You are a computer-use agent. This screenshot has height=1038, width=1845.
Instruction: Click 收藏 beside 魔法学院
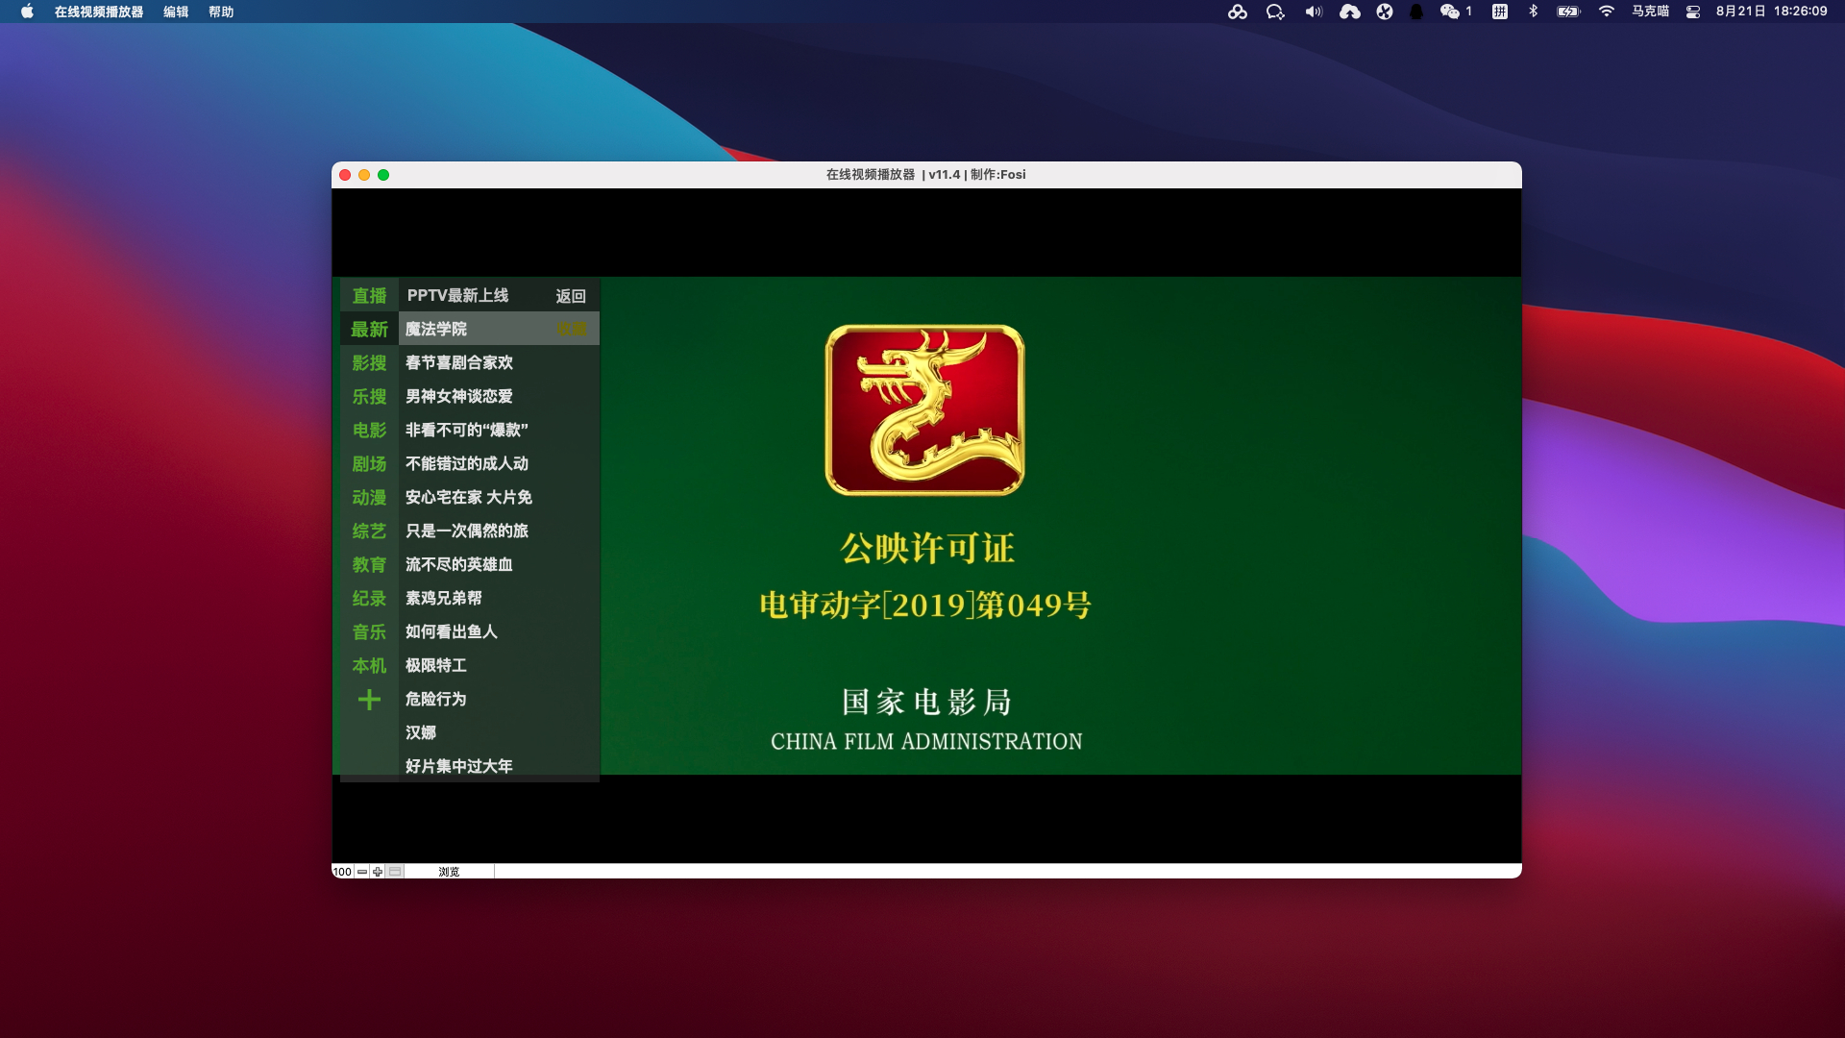[571, 330]
